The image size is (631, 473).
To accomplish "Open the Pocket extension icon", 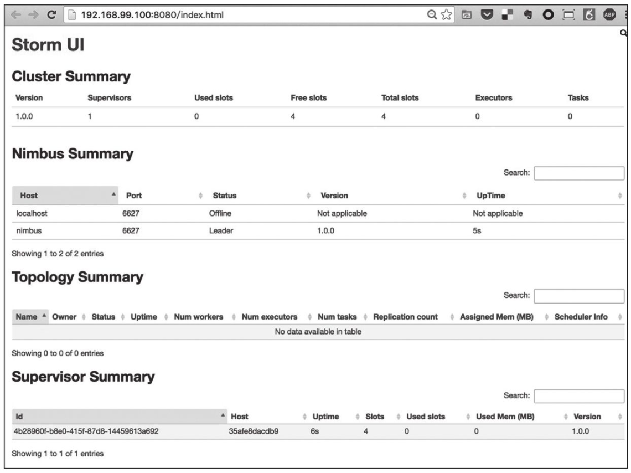I will pos(487,15).
